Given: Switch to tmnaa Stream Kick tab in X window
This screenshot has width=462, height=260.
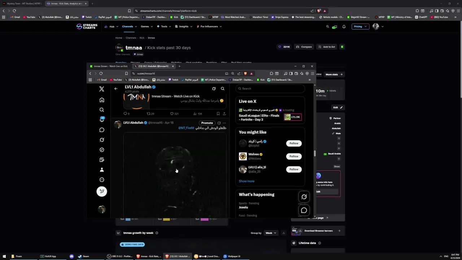Looking at the screenshot, I should tap(111, 66).
